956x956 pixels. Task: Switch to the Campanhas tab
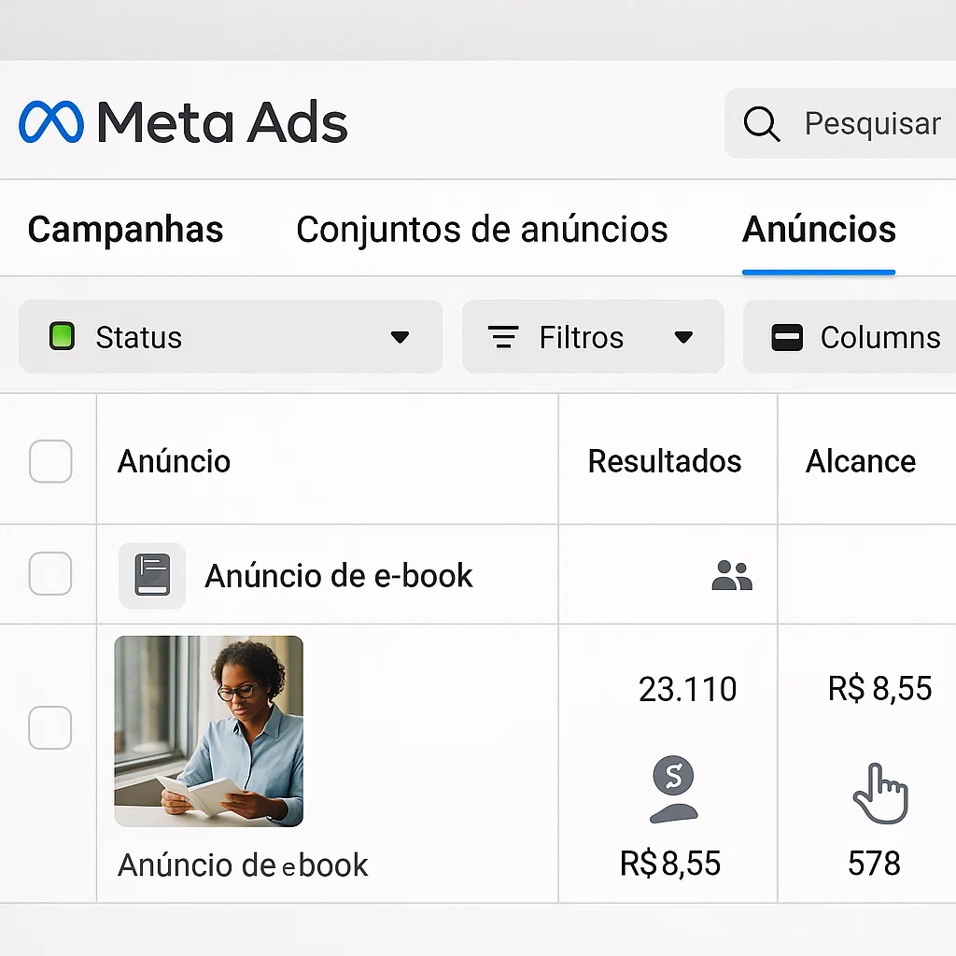click(x=126, y=230)
